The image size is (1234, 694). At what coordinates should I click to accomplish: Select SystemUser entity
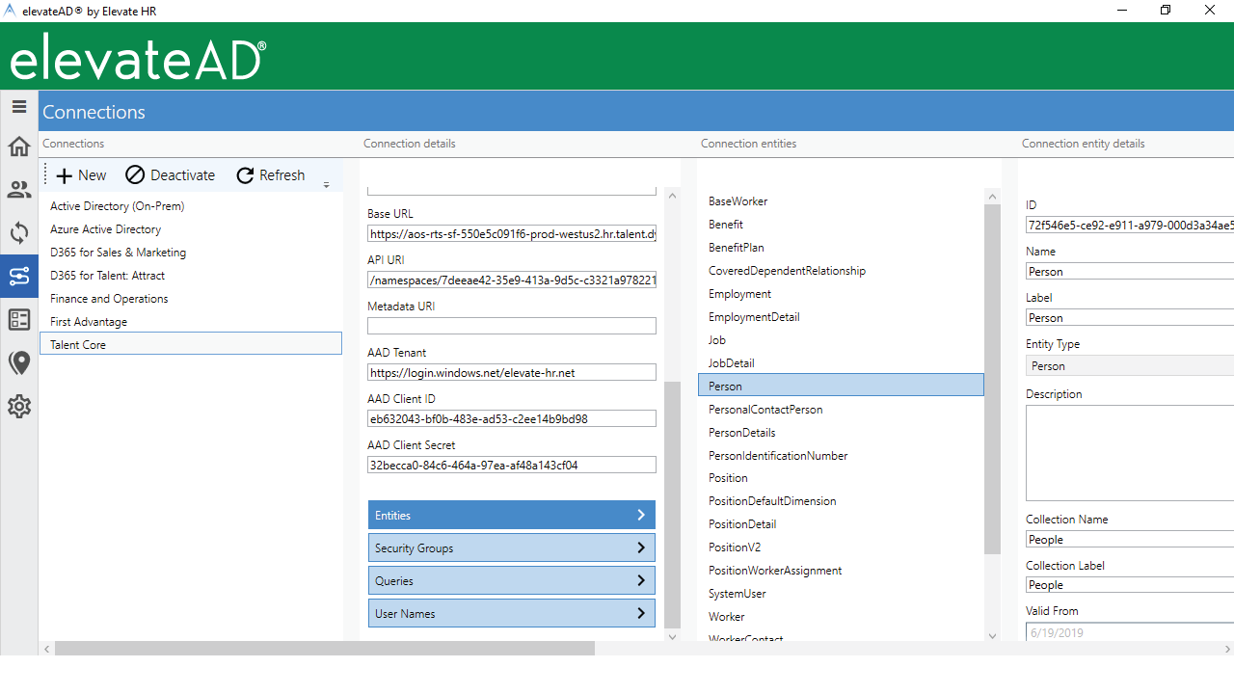pyautogui.click(x=841, y=594)
